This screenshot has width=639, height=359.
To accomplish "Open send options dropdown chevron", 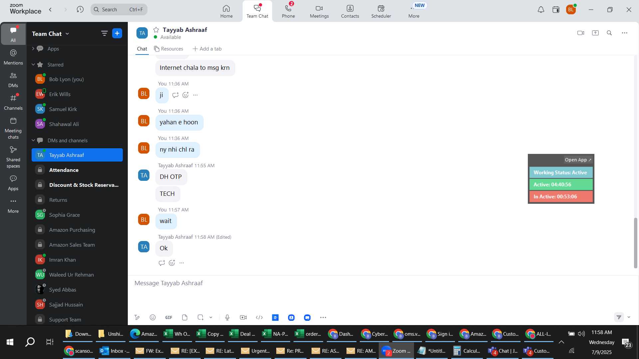I will click(x=629, y=317).
